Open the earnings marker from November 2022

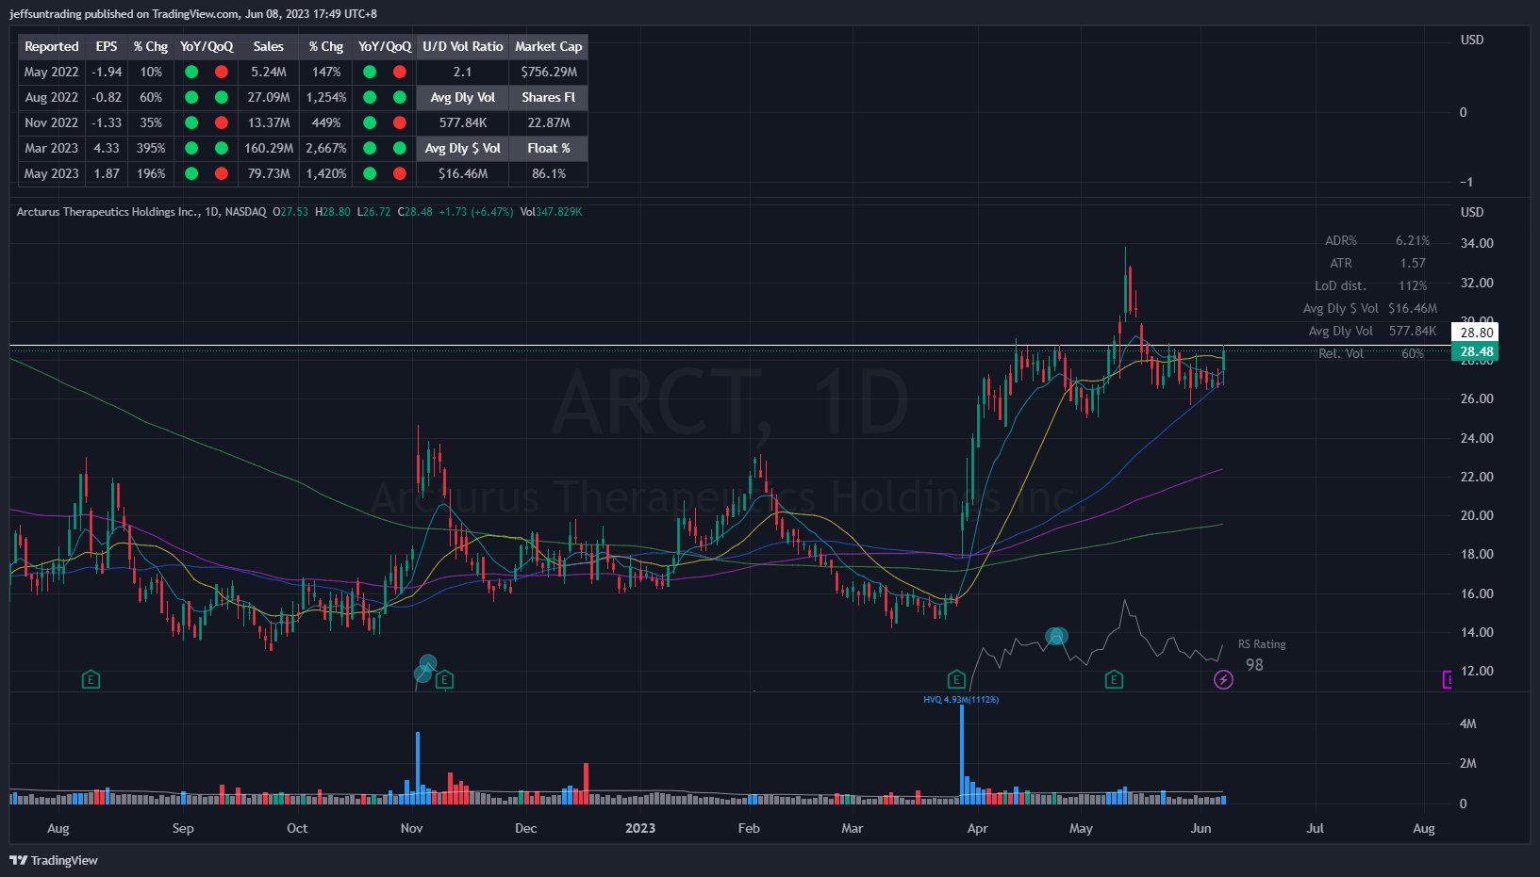pos(445,679)
